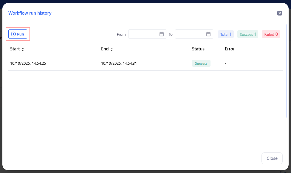Click the Success 1 count badge
This screenshot has height=173, width=291.
(x=247, y=34)
